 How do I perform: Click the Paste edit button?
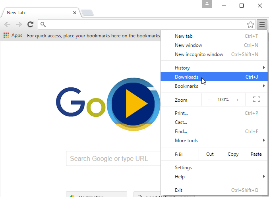click(256, 154)
